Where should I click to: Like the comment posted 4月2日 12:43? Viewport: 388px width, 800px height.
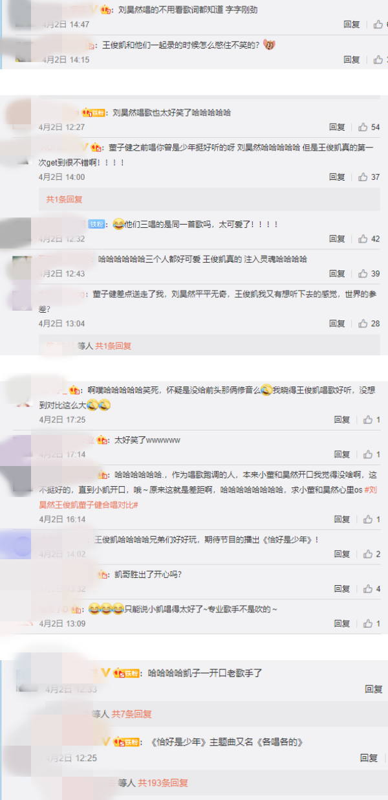369,274
